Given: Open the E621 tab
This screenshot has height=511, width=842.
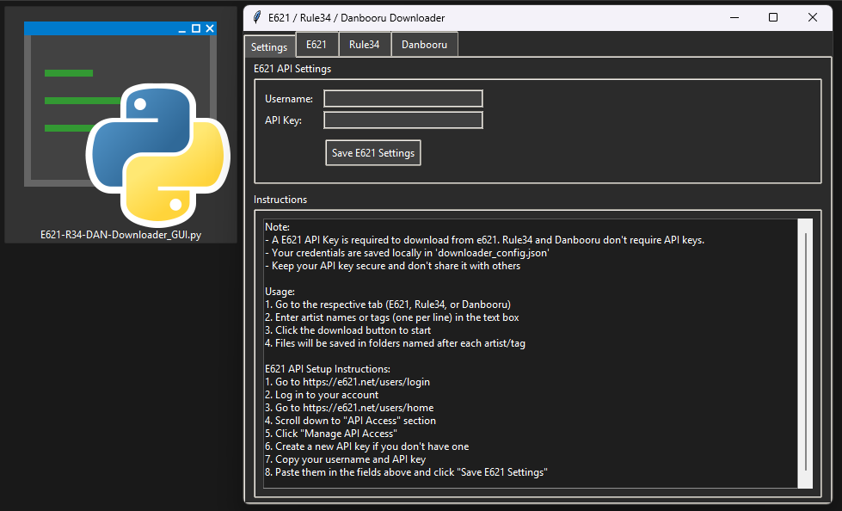Looking at the screenshot, I should pos(317,45).
